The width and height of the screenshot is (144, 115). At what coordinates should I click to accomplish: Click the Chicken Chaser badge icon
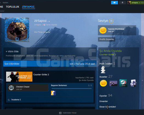(11, 88)
